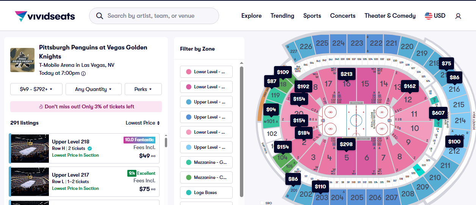Toggle the Loge Boxes zone filter

(x=206, y=193)
